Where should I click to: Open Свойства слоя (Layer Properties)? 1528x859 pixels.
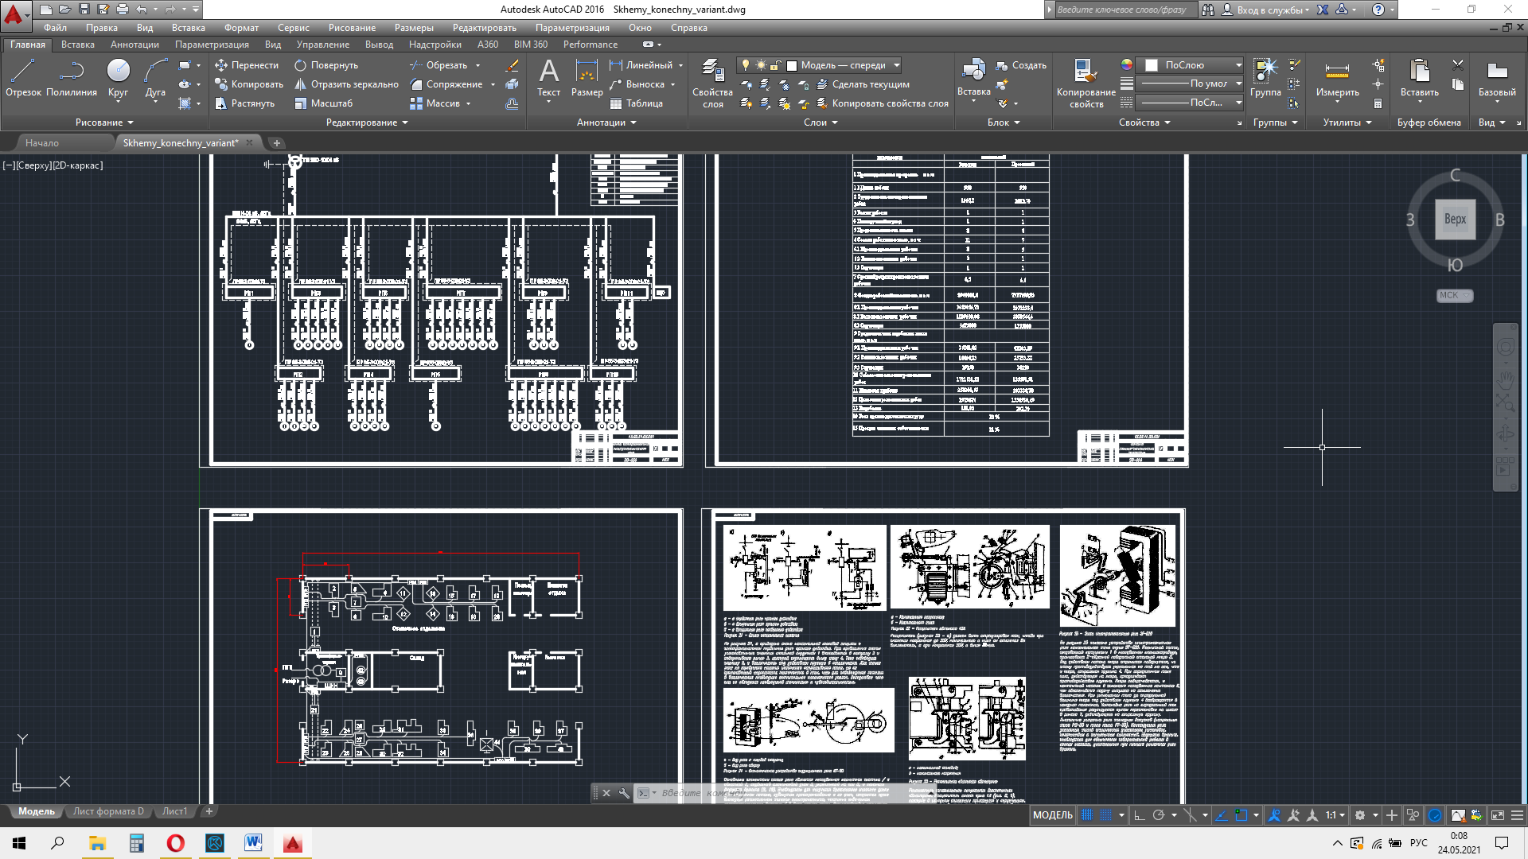[x=712, y=83]
